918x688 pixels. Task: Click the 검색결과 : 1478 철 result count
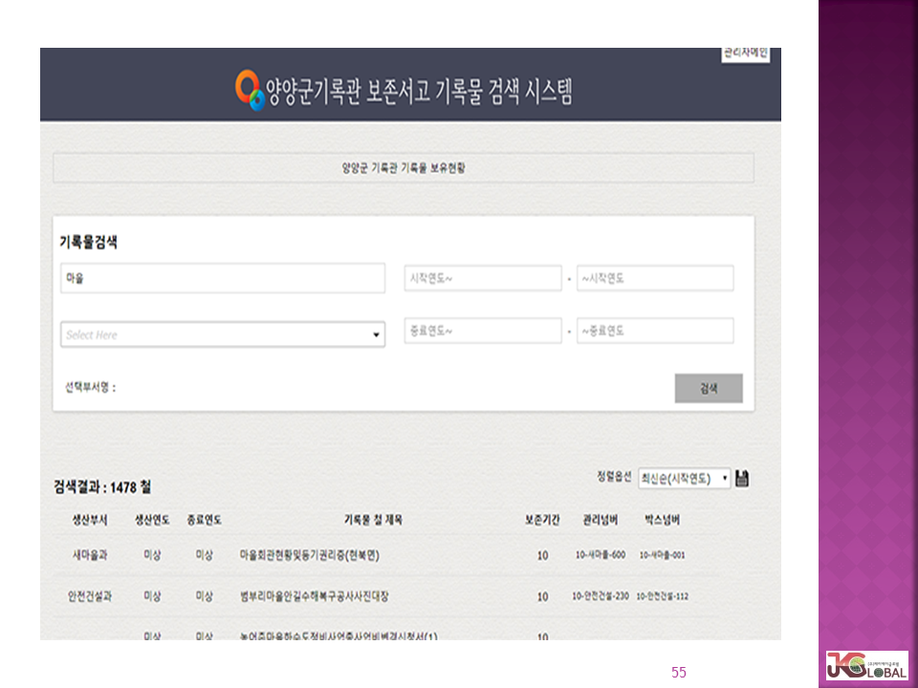(102, 486)
